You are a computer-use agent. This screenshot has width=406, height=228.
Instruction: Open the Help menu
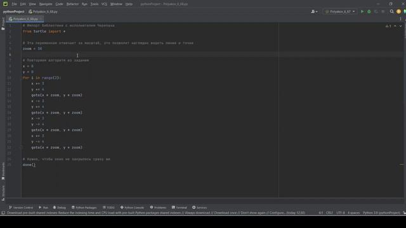(x=129, y=4)
